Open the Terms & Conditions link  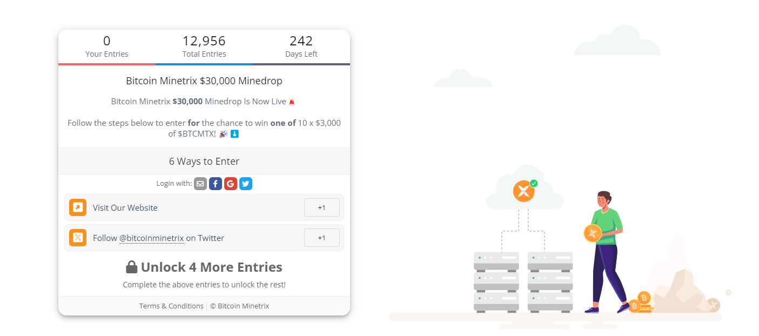171,306
